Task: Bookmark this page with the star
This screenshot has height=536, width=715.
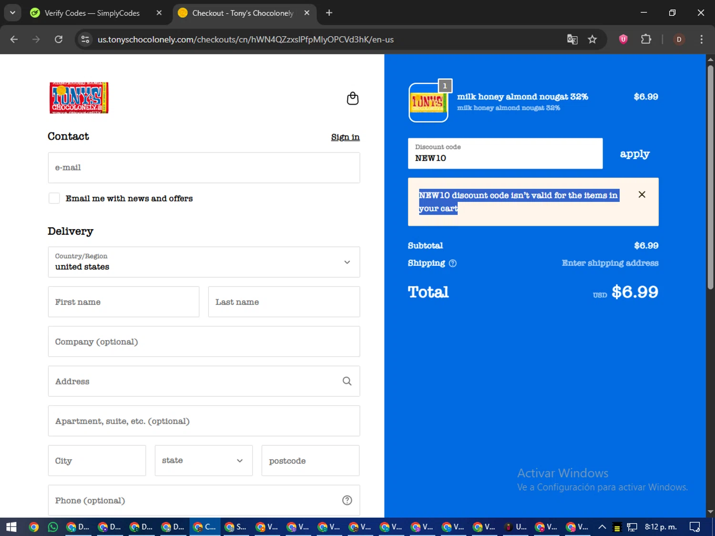Action: pyautogui.click(x=592, y=40)
